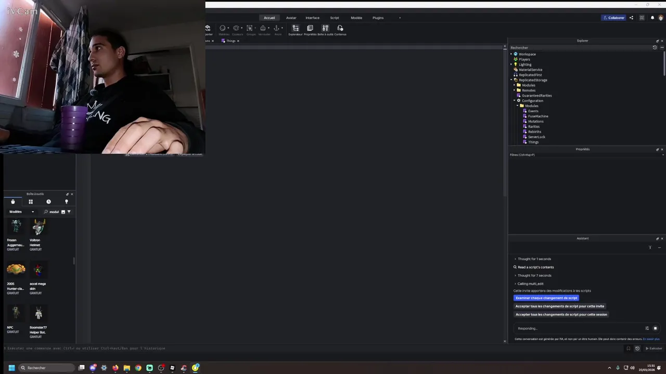Open Toolbox Modèles category dropdown
The image size is (666, 374).
coord(21,212)
